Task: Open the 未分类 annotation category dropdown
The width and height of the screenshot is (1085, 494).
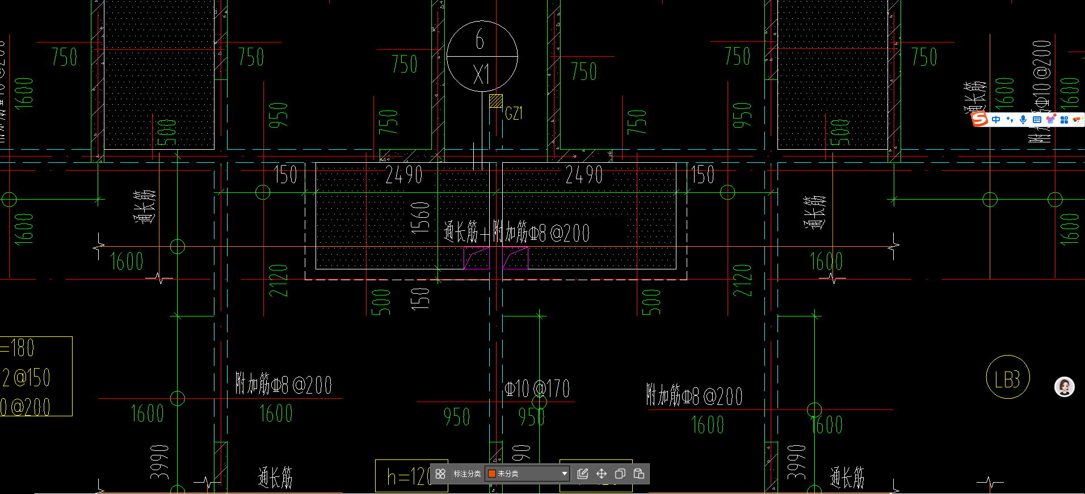Action: [x=527, y=474]
